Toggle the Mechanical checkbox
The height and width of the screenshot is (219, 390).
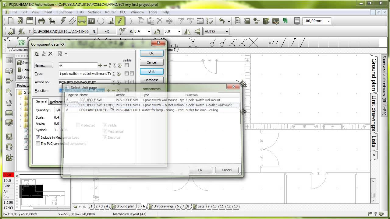[105, 131]
